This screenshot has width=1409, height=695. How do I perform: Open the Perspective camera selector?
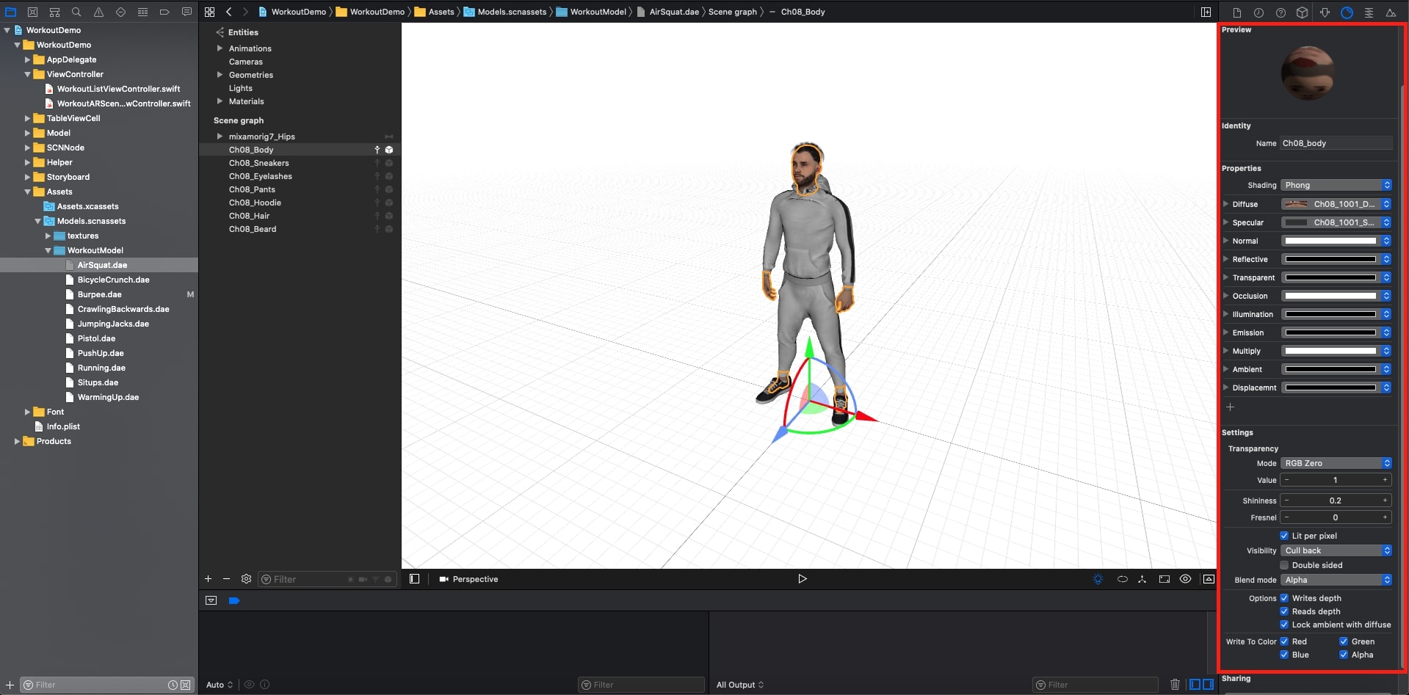tap(468, 579)
